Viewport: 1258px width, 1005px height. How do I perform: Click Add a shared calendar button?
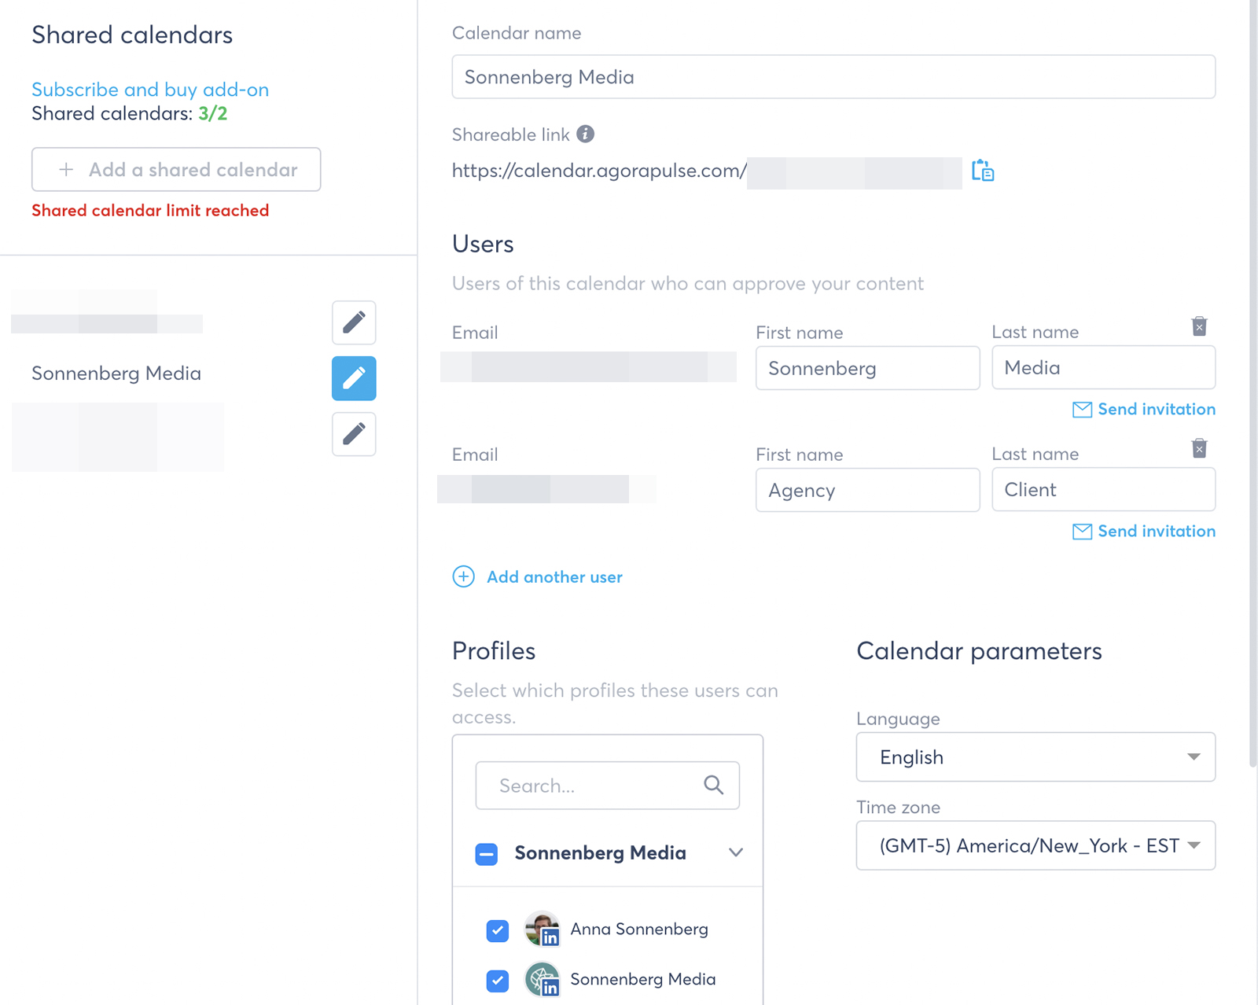(x=176, y=169)
